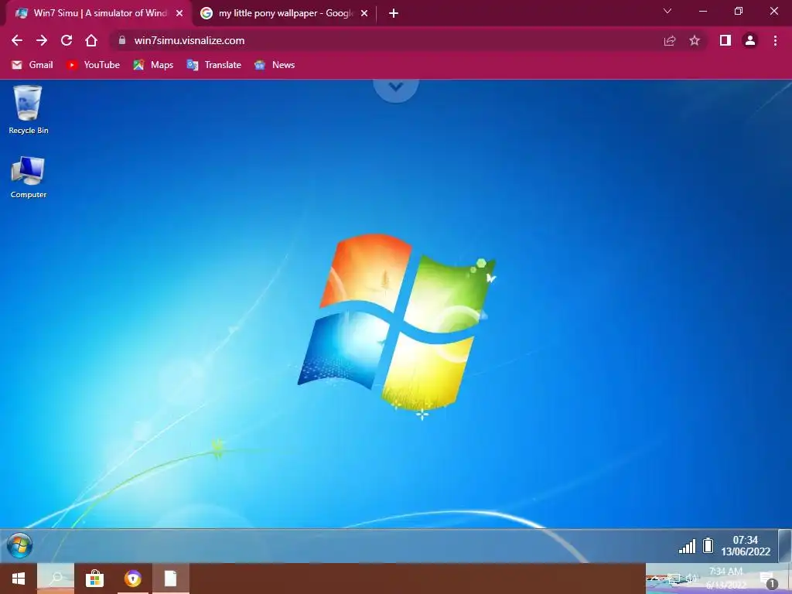Go forward with browser forward arrow
Screen dimensions: 792x594
(x=42, y=40)
